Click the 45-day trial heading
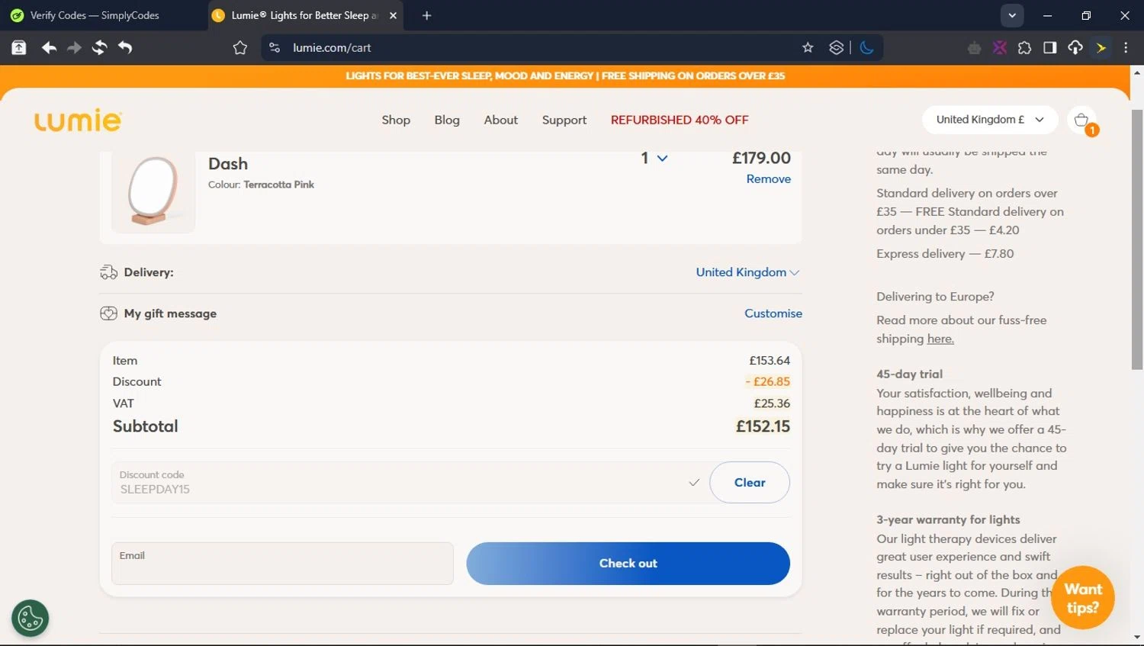 [x=909, y=374]
